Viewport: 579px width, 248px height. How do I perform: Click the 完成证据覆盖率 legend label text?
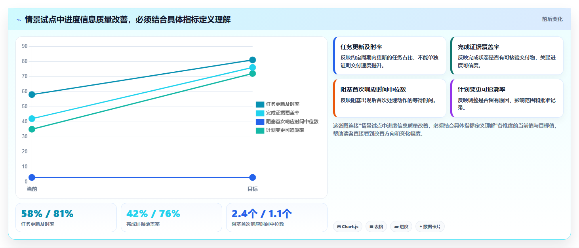(283, 113)
